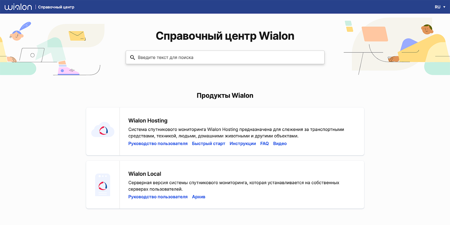Screen dimensions: 450x225
Task: Click the «Справочный центр Wialon» page heading
Action: click(225, 36)
